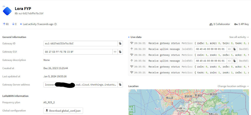Click the blue gateway logo icon
Image resolution: width=251 pixels, height=115 pixels.
click(7, 11)
